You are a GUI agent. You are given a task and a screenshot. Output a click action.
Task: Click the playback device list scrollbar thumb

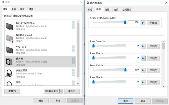coord(78,50)
